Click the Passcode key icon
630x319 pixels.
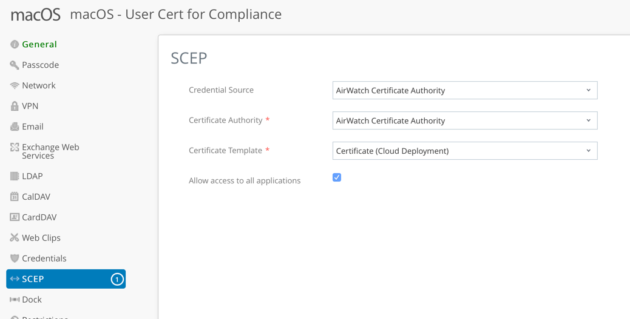15,65
